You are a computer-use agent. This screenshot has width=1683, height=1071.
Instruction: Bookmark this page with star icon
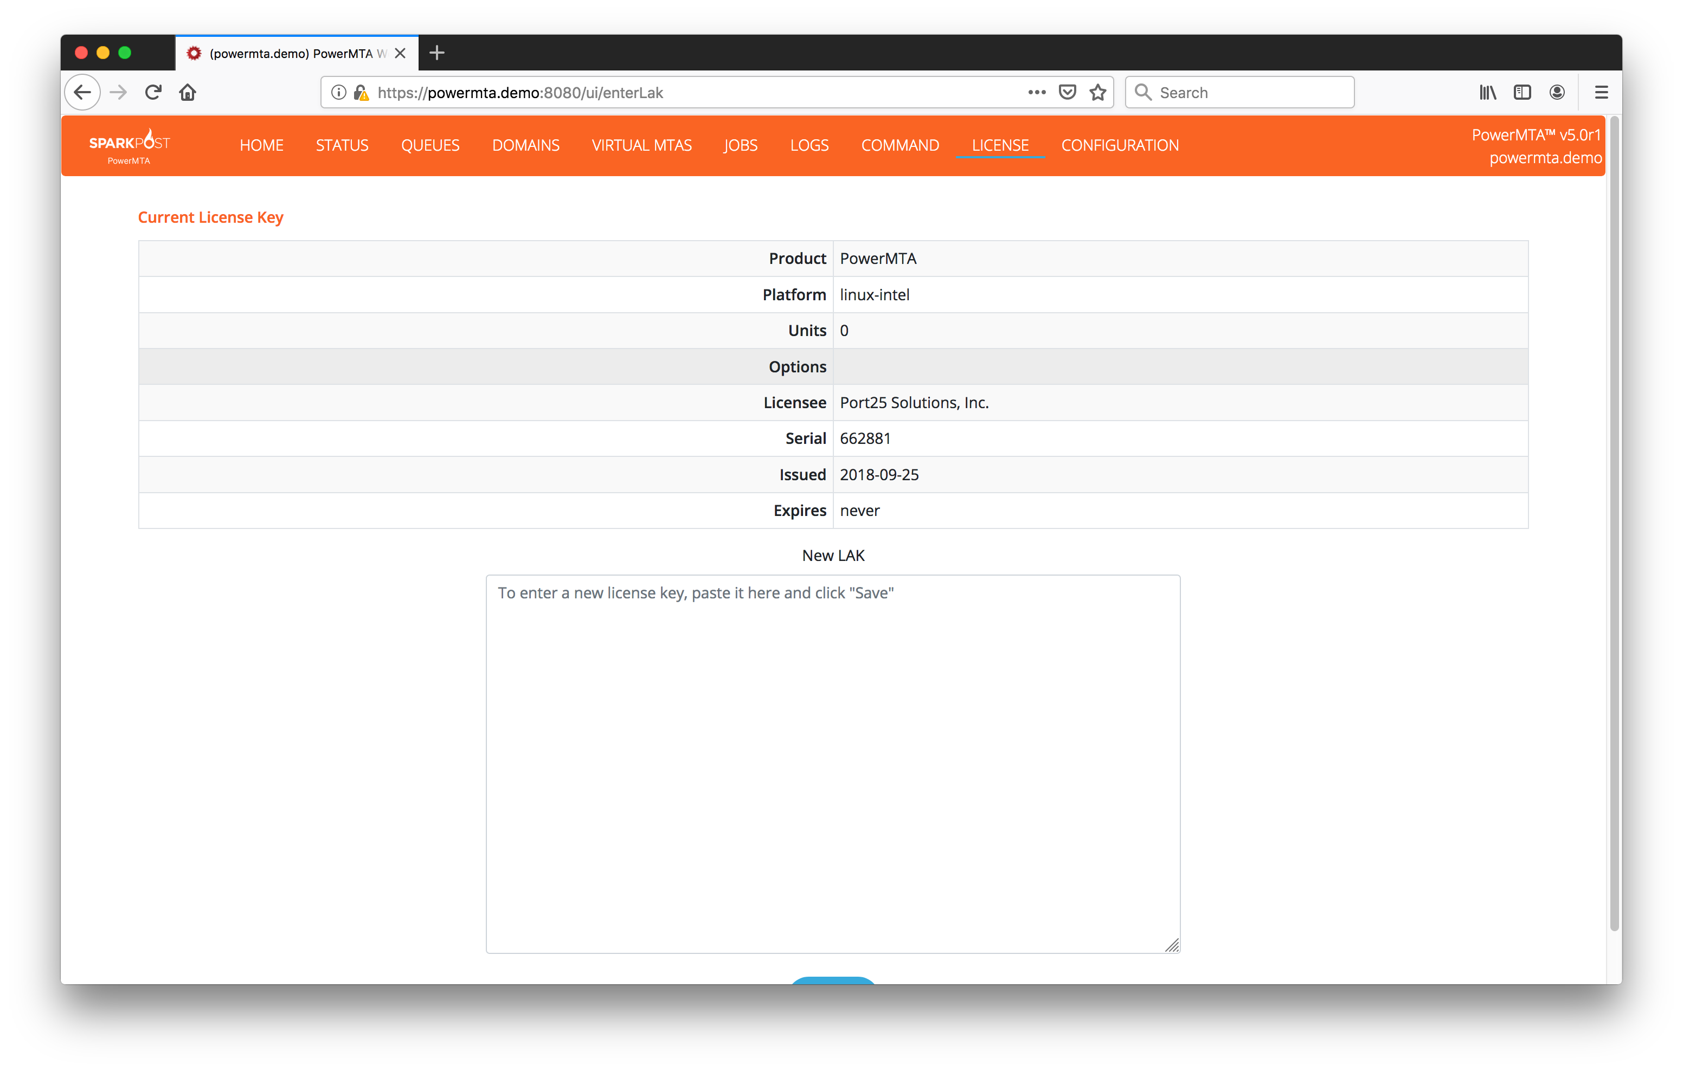point(1098,92)
